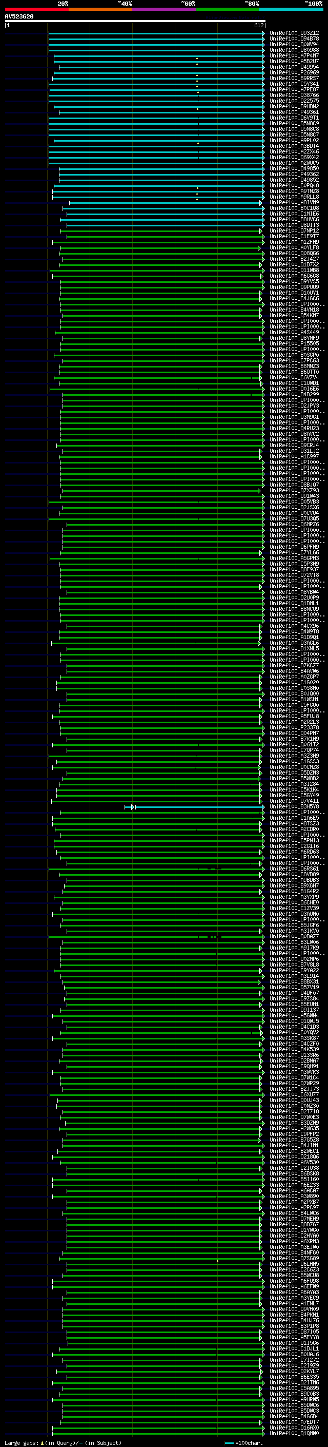Open hit UniRef100_Q93Z12
This screenshot has height=1447, width=328.
pyautogui.click(x=294, y=33)
